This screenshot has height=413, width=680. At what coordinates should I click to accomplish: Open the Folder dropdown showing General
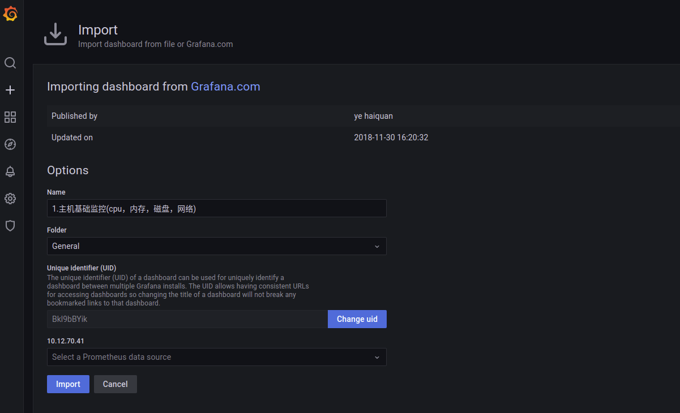[217, 246]
